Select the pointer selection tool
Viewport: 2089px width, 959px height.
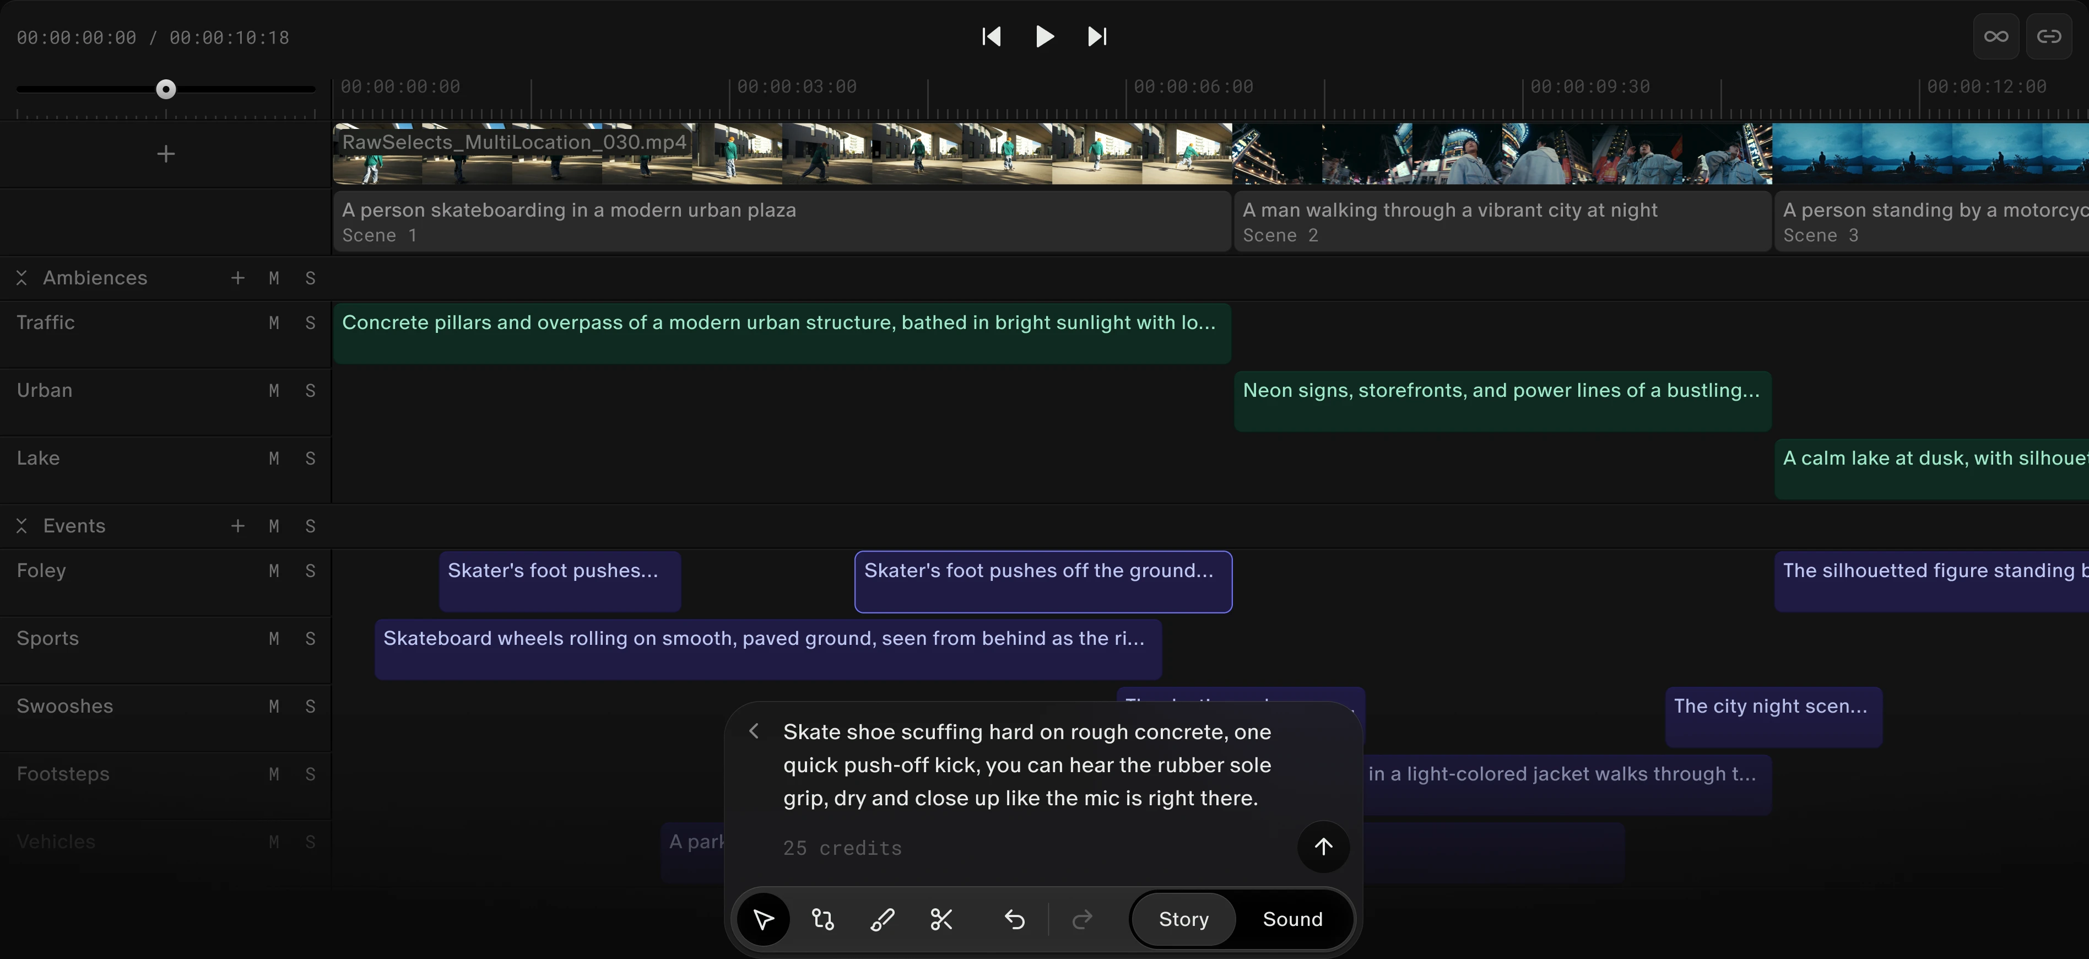coord(763,918)
